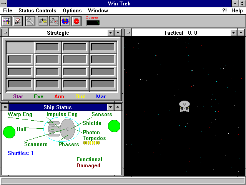The image size is (246, 185).
Task: Click the Phasers label
Action: [69, 144]
